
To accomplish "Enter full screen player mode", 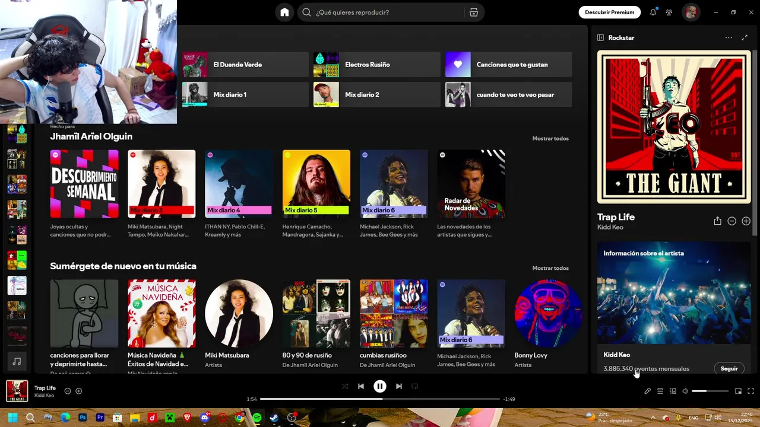I will (x=750, y=391).
